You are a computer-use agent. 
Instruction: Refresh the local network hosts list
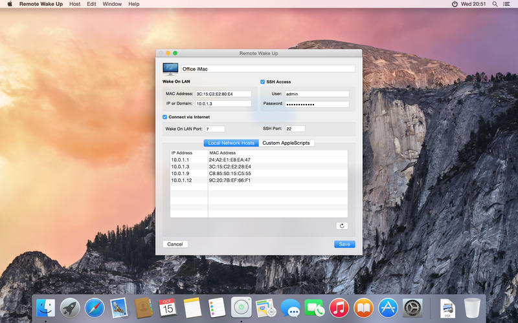(343, 225)
